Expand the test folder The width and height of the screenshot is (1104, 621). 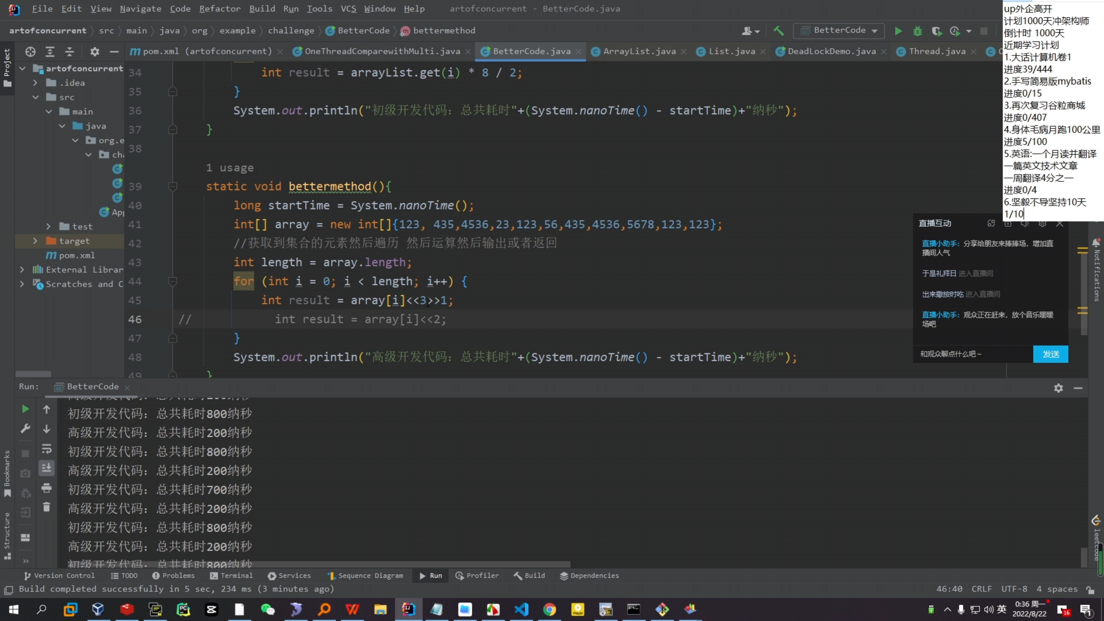tap(48, 226)
